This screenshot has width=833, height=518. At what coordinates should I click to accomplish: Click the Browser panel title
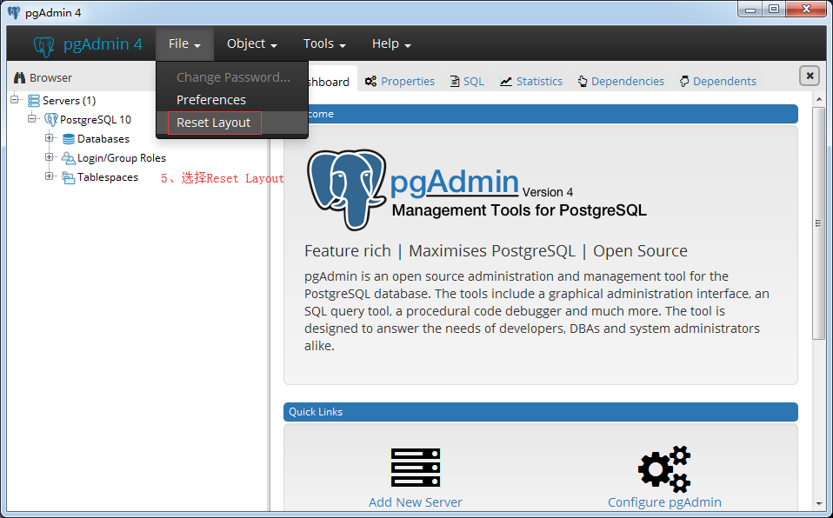51,77
